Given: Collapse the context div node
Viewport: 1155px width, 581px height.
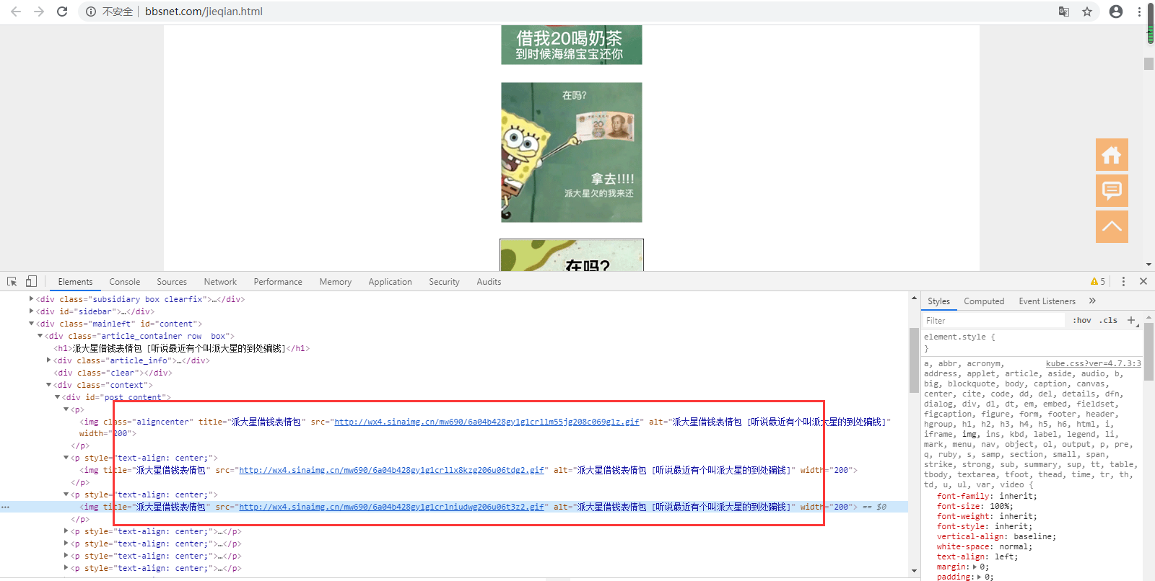Looking at the screenshot, I should pyautogui.click(x=49, y=385).
